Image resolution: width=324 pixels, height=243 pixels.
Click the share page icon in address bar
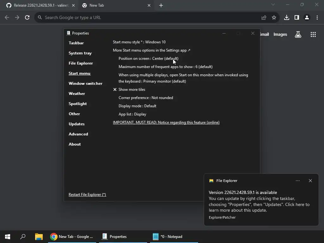point(264,18)
